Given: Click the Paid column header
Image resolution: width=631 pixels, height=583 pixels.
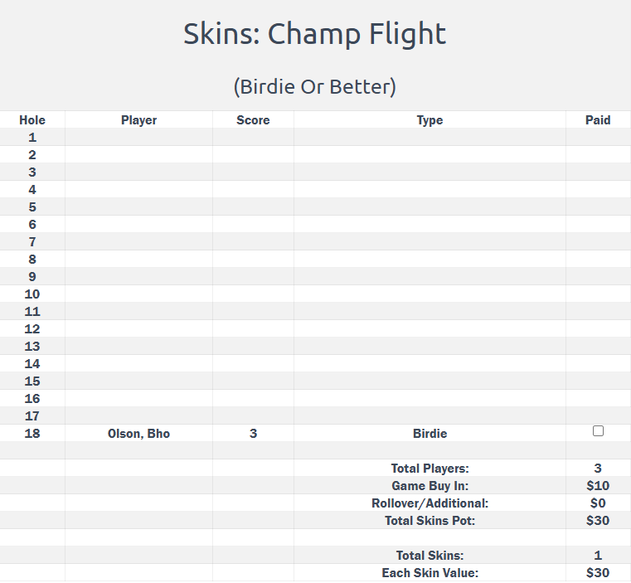Looking at the screenshot, I should tap(598, 120).
